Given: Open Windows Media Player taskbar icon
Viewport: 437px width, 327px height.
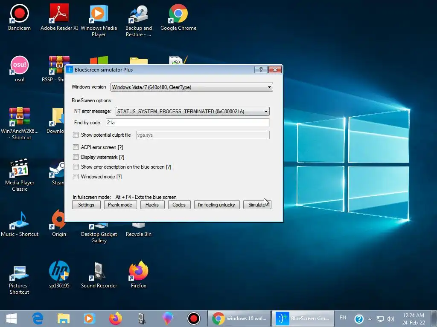Looking at the screenshot, I should 90,318.
